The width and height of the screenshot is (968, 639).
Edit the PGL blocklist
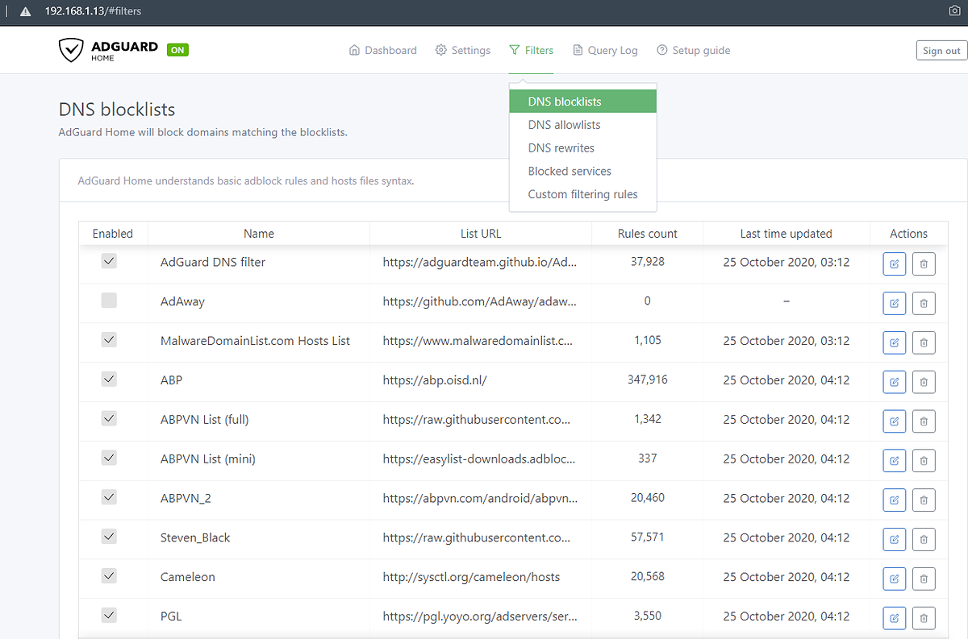pyautogui.click(x=894, y=618)
